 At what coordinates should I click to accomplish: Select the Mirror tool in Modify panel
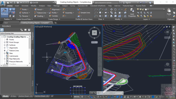coord(116,13)
